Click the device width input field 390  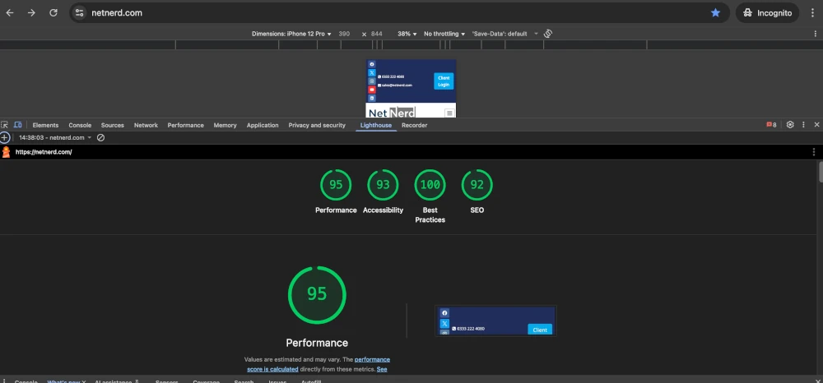click(344, 34)
